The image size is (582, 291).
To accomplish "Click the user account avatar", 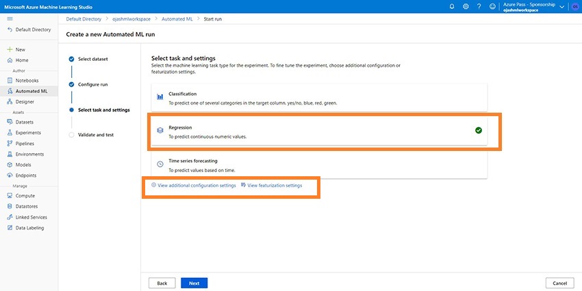I will coord(574,6).
